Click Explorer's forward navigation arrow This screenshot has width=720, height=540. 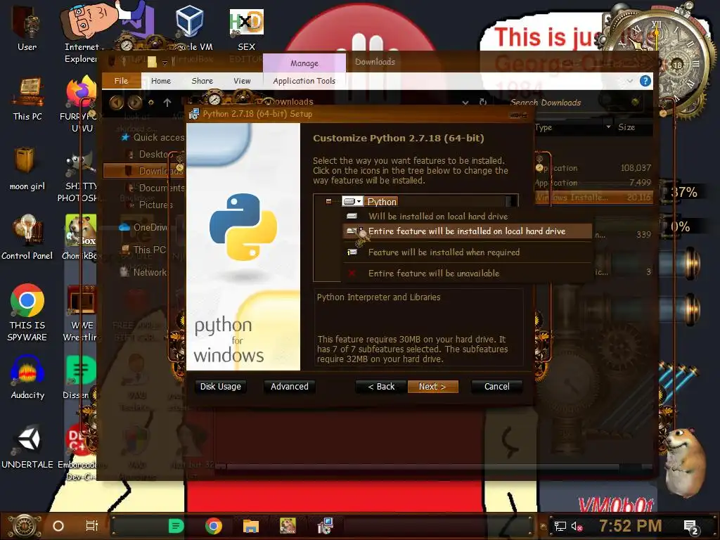tap(134, 103)
